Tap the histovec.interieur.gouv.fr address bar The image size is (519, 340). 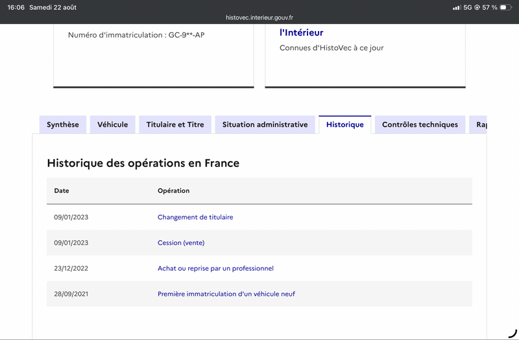pyautogui.click(x=259, y=17)
